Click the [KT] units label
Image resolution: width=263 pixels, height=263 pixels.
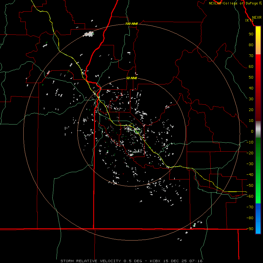coord(250,20)
